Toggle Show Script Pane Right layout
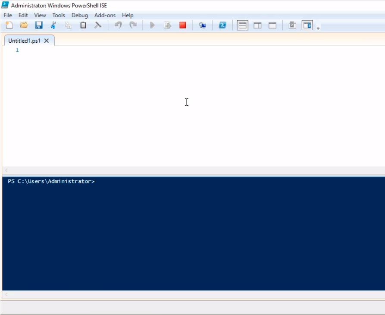Image resolution: width=385 pixels, height=315 pixels. [x=257, y=25]
